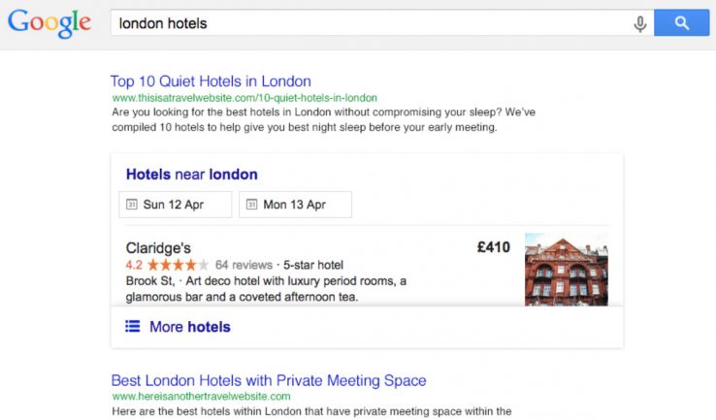Image resolution: width=716 pixels, height=420 pixels.
Task: Click the list icon beside More hotels
Action: pyautogui.click(x=132, y=327)
